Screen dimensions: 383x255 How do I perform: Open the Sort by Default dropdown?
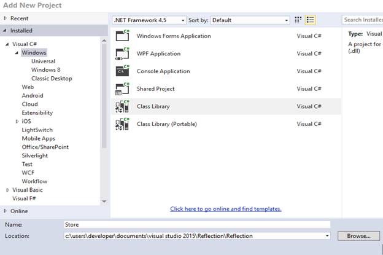[x=250, y=20]
